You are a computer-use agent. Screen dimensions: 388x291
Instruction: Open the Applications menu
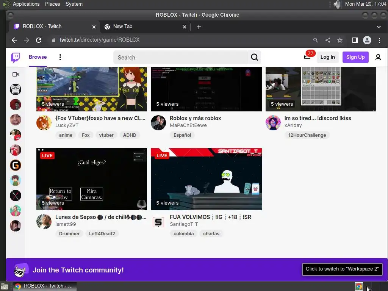pos(26,4)
